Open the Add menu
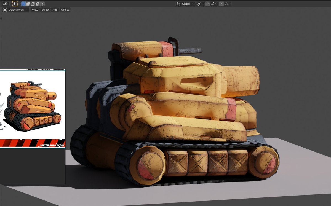The image size is (331, 206). pos(55,10)
